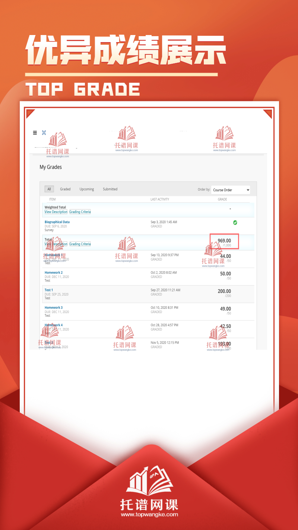Open the Homework 2 item
Image resolution: width=298 pixels, height=530 pixels.
[54, 272]
